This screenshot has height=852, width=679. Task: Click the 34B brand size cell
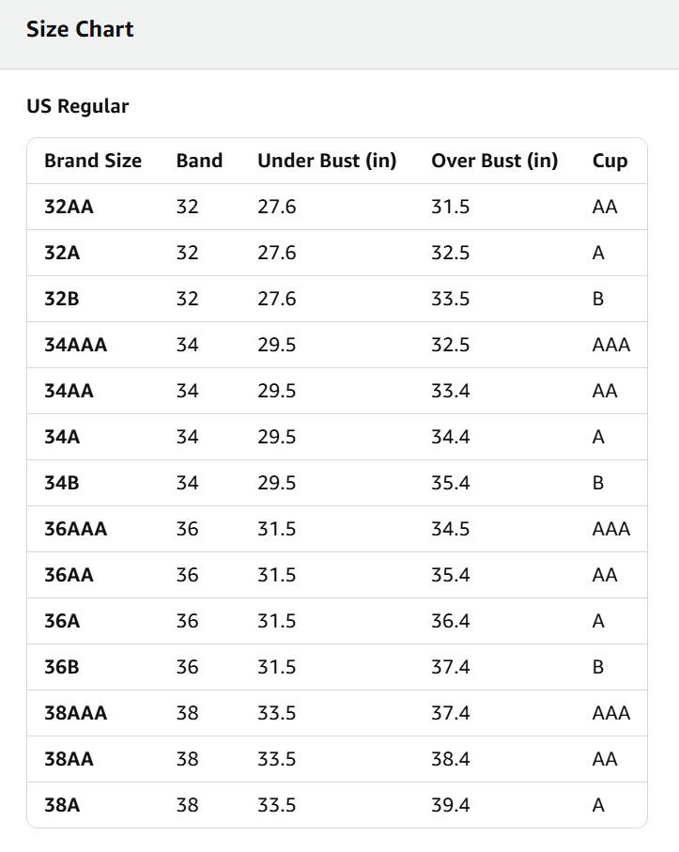(62, 483)
